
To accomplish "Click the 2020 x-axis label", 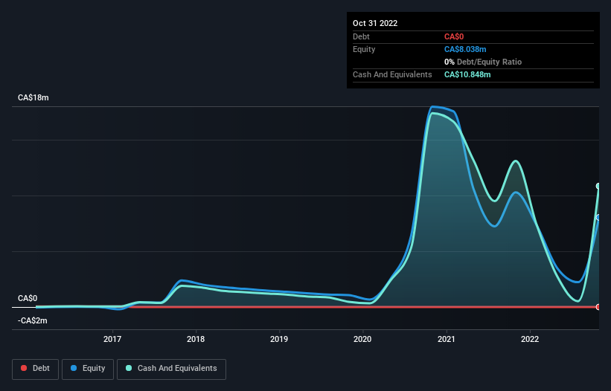I will tap(362, 339).
